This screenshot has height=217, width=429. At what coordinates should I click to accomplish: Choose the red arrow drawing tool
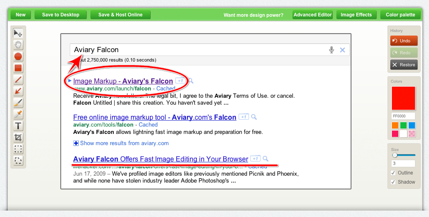pos(18,91)
